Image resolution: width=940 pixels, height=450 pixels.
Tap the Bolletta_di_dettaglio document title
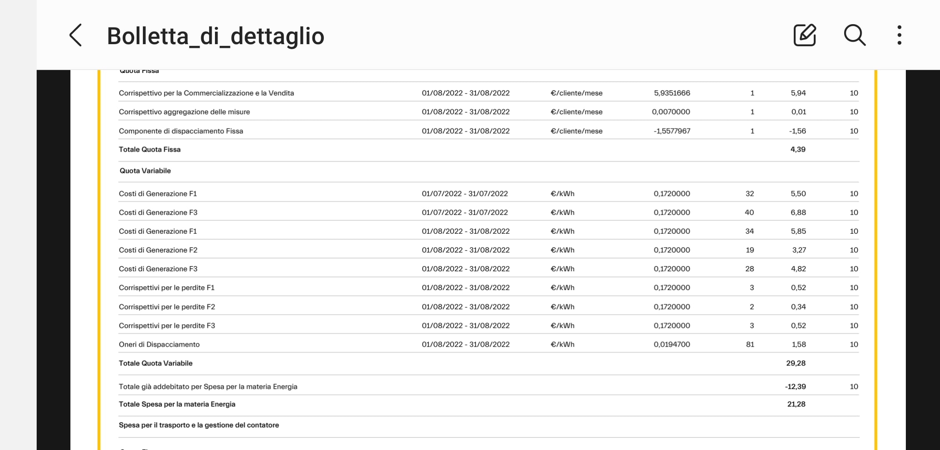coord(215,36)
